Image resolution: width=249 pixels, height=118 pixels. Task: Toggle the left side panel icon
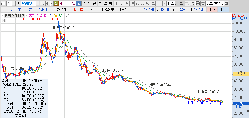click(3, 3)
